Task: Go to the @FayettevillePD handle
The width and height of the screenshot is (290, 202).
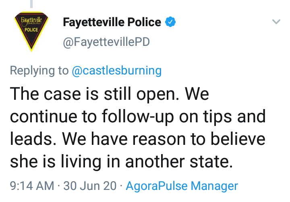Action: (106, 41)
